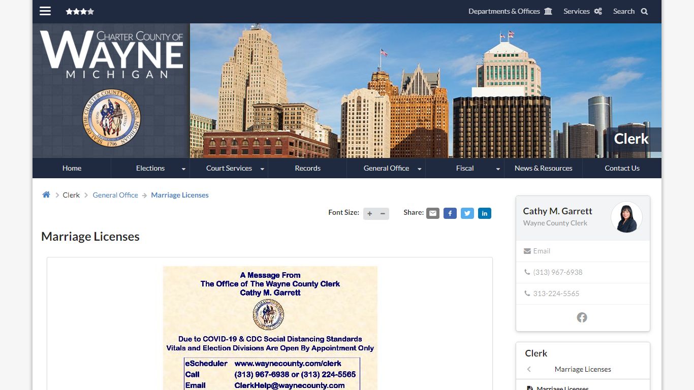The image size is (694, 390).
Task: Click back chevron in Clerk sidebar
Action: click(529, 369)
